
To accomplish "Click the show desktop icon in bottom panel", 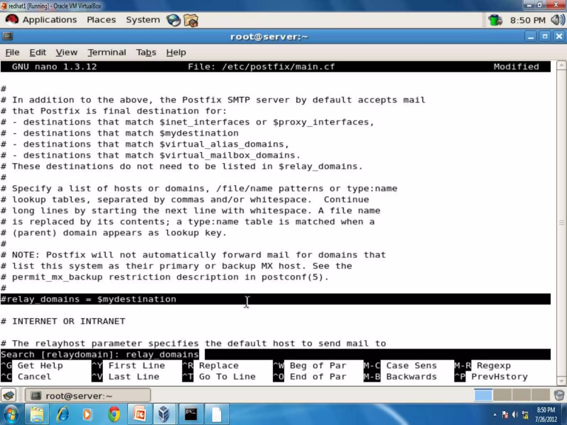I will click(9, 395).
